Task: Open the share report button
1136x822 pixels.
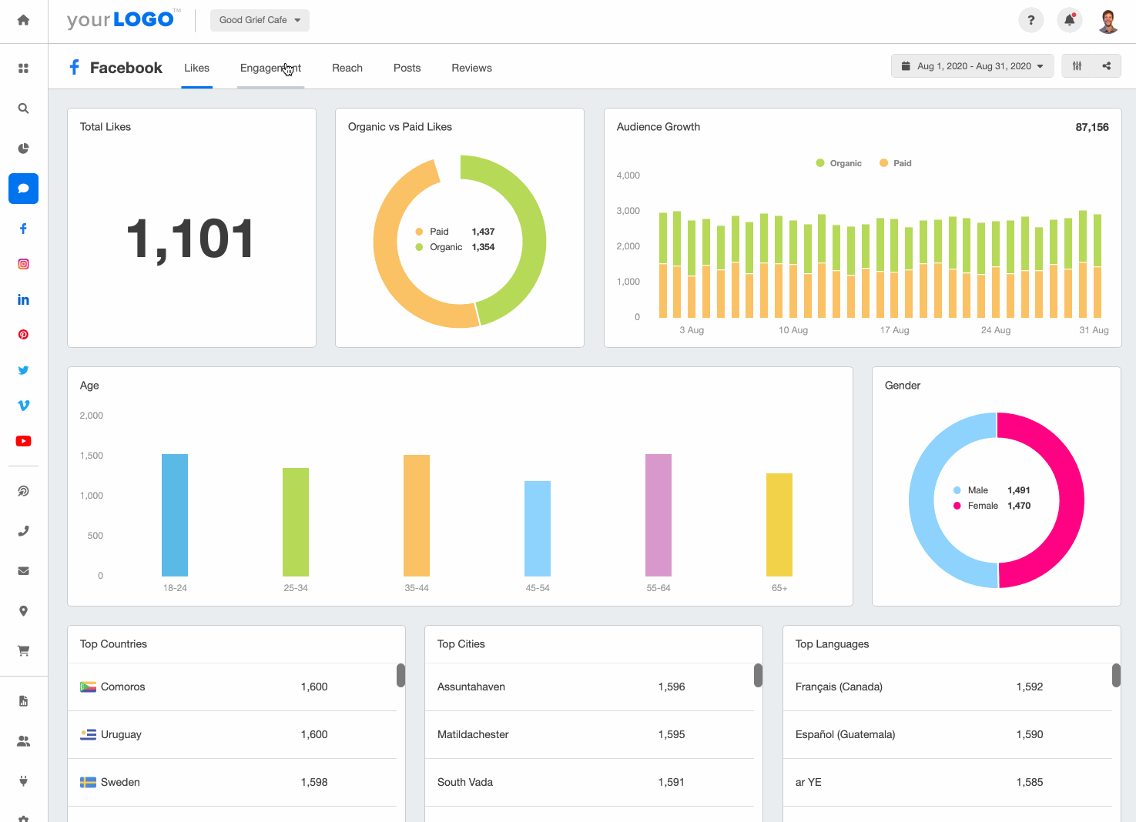Action: click(x=1106, y=65)
